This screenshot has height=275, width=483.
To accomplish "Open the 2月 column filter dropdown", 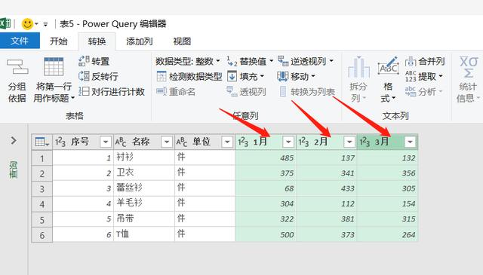I will 349,142.
